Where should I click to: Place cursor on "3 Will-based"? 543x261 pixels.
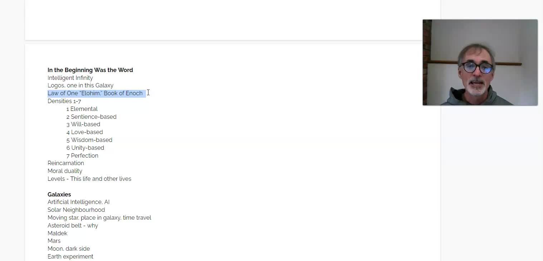pos(83,124)
